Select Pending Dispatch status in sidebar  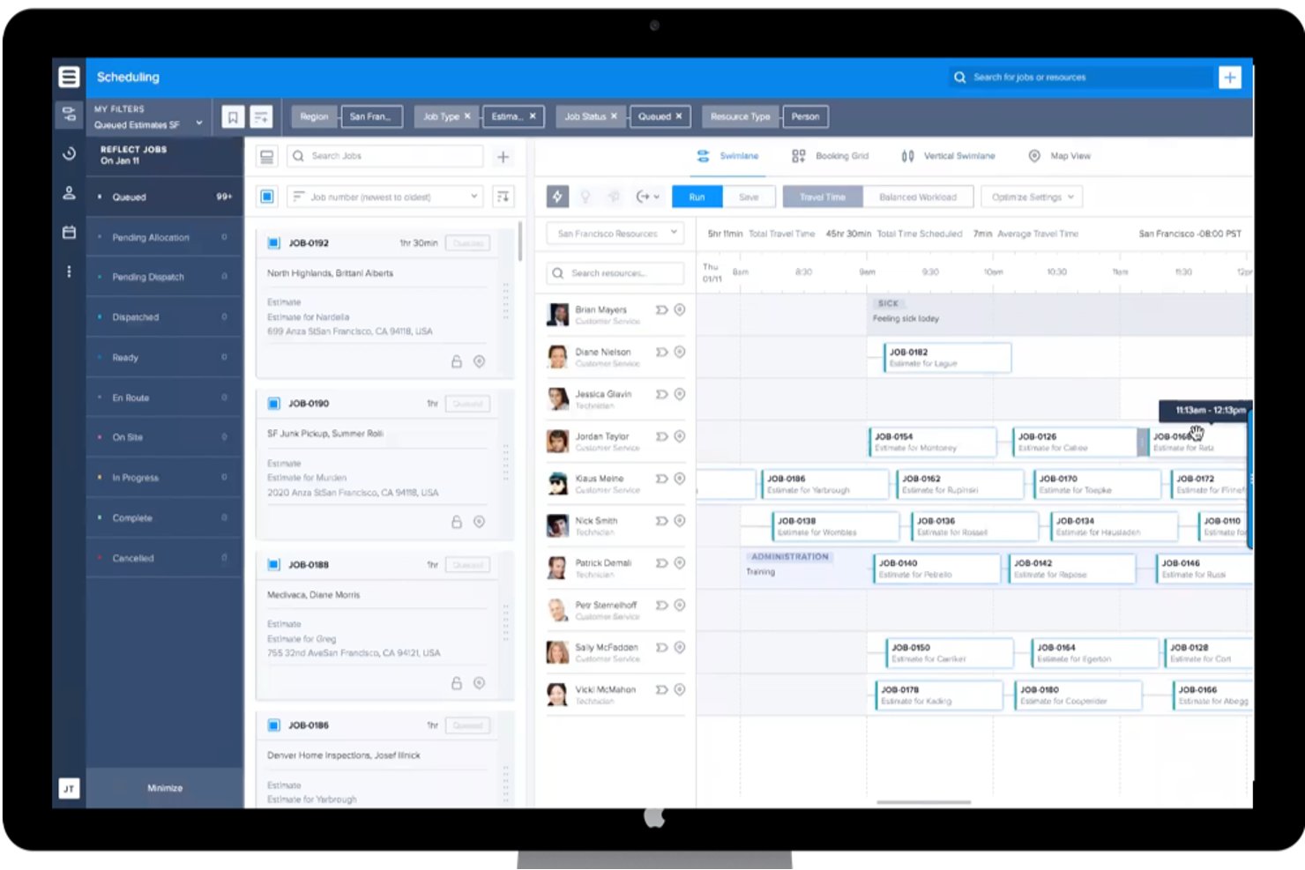pos(164,277)
